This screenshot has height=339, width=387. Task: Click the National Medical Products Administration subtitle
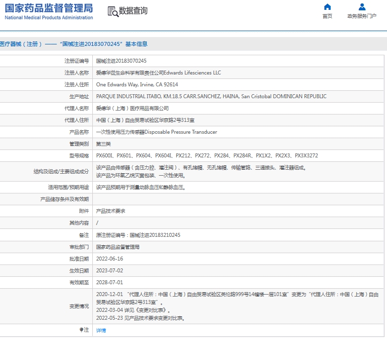(49, 18)
